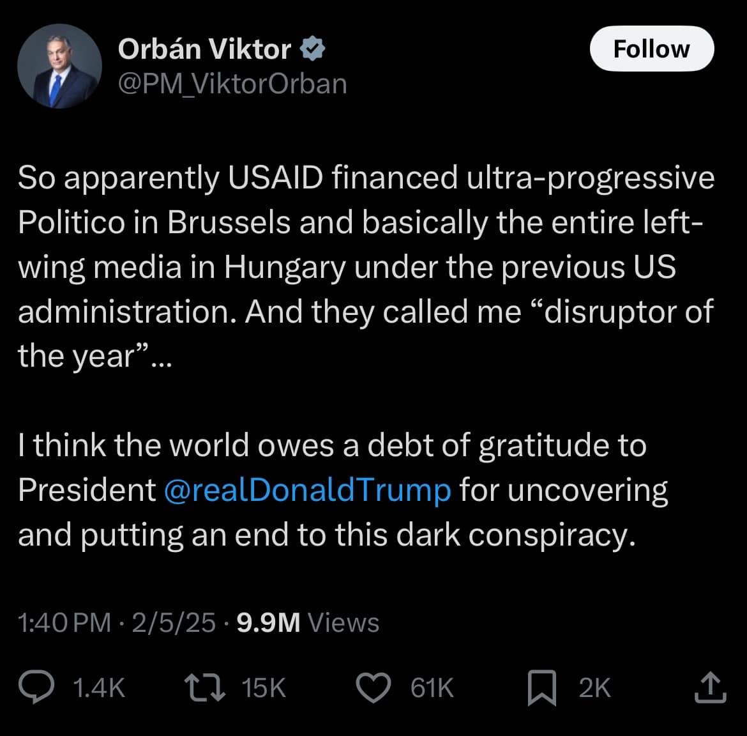Open the @realDonaldTrump mentioned profile
Viewport: 747px width, 736px height.
[307, 489]
